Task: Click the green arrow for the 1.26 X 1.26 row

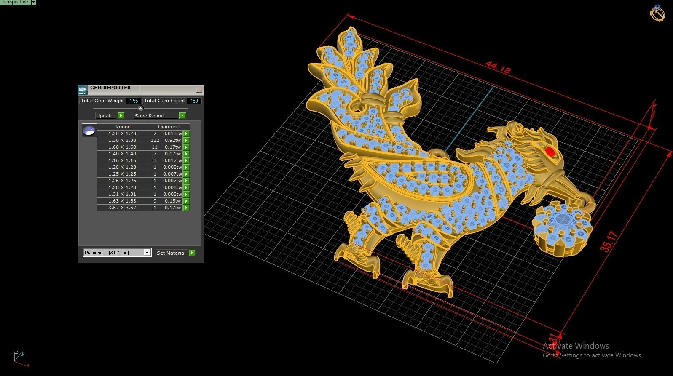Action: point(186,181)
